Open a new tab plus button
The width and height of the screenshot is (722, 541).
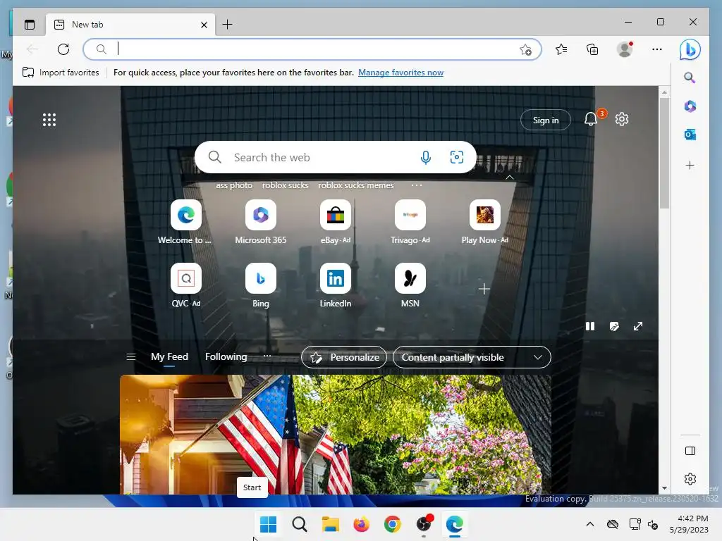228,25
